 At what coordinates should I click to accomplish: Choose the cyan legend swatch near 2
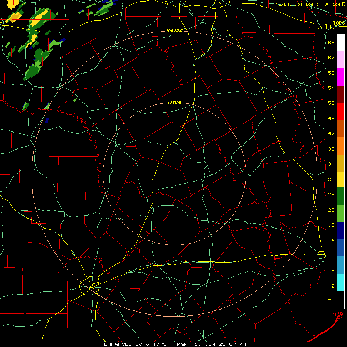click(x=340, y=283)
